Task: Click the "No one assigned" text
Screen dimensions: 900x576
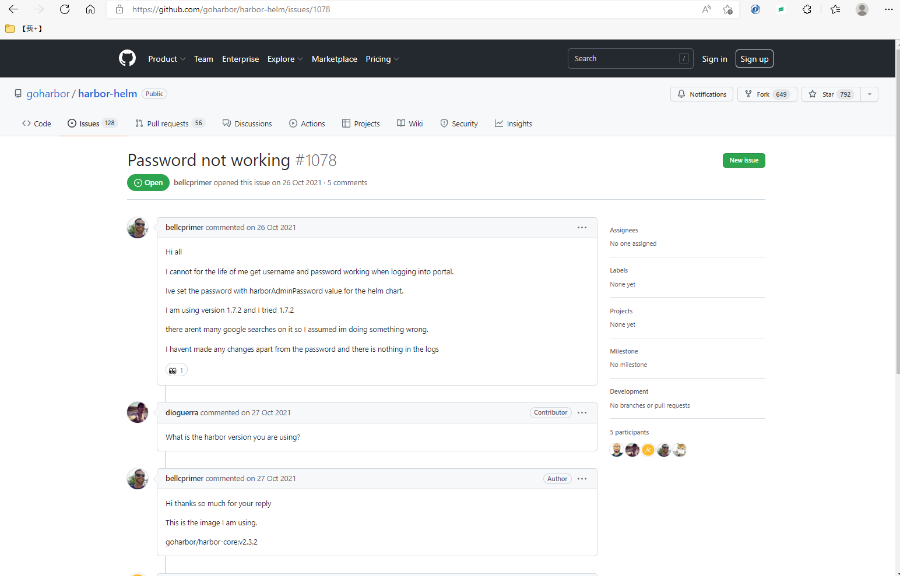Action: pyautogui.click(x=633, y=243)
